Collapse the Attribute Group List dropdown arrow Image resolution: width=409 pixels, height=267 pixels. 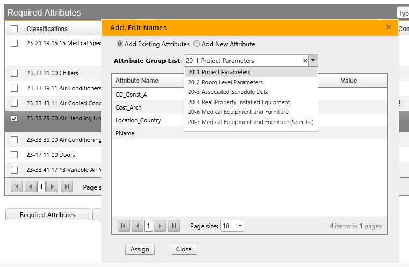(x=314, y=61)
